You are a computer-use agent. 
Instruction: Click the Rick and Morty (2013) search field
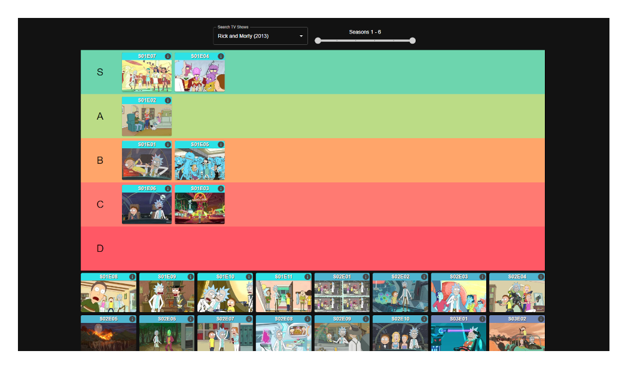254,36
